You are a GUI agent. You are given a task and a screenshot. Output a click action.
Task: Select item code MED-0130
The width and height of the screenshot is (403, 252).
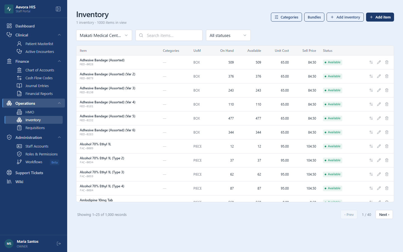pos(86,92)
